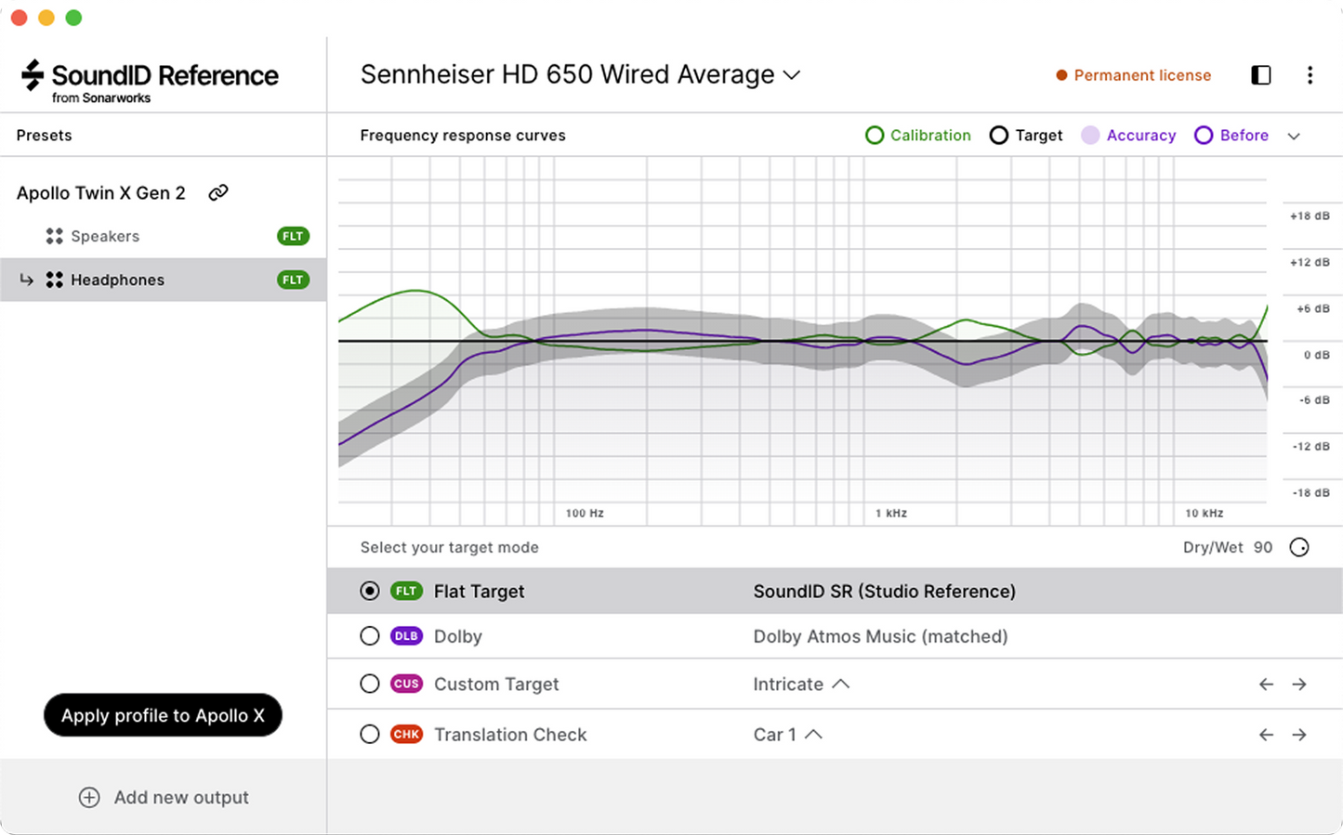Screen dimensions: 1343x835
Task: Open Sennheiser HD 650 profile dropdown
Action: click(x=581, y=74)
